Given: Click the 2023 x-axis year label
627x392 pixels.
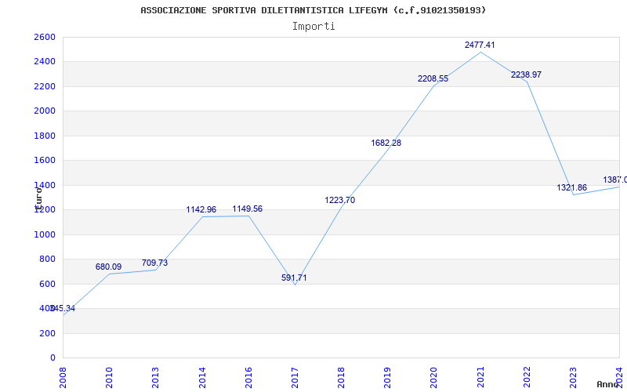Looking at the screenshot, I should tap(573, 377).
